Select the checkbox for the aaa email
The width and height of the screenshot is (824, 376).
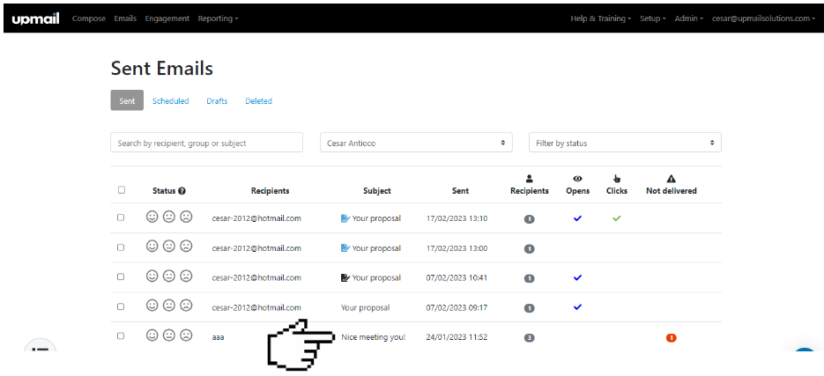point(122,336)
